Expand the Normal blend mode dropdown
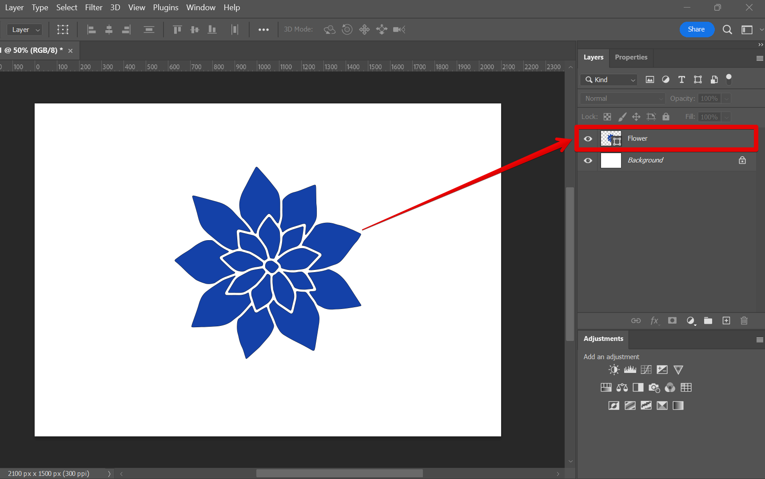Screen dimensions: 765x479 (622, 99)
